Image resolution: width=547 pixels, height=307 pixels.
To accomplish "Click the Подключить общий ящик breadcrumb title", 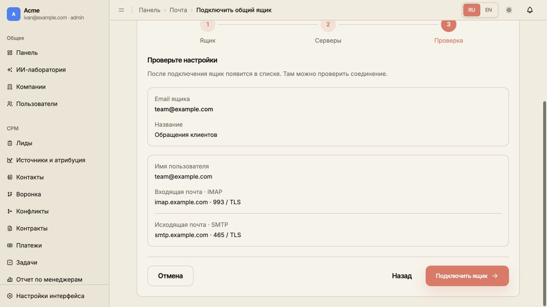I will pos(234,10).
